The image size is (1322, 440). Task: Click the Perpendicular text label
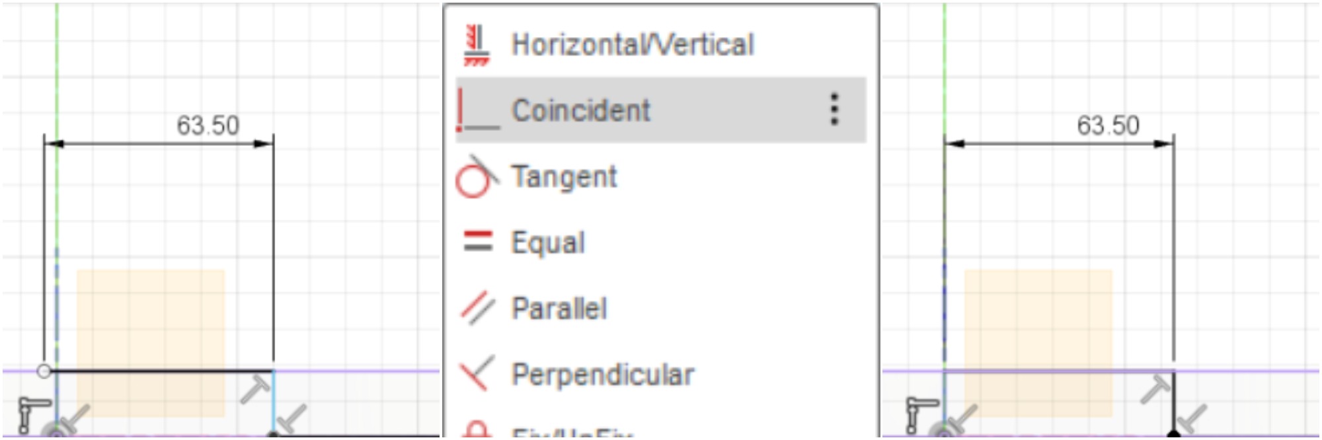tap(603, 375)
